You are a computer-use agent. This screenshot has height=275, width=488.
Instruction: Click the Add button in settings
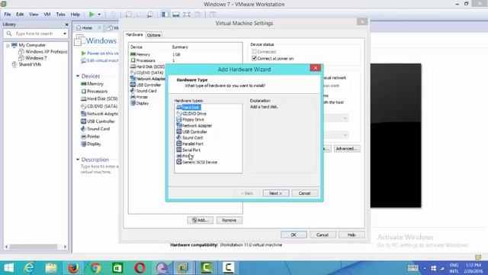pyautogui.click(x=201, y=220)
